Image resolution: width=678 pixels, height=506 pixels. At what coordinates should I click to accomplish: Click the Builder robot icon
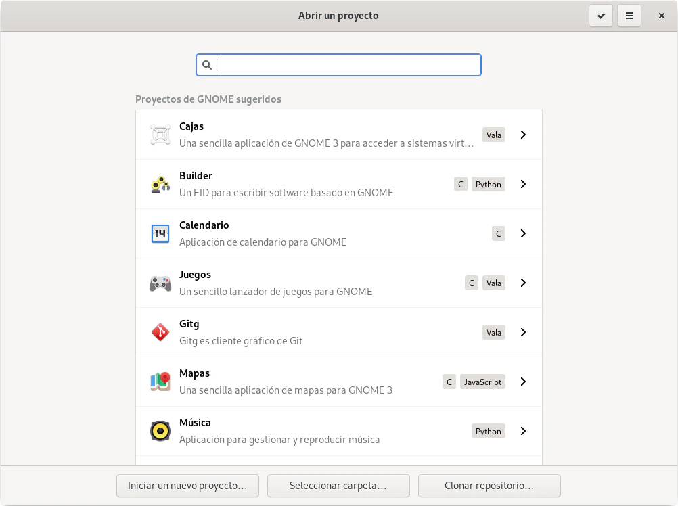coord(160,184)
